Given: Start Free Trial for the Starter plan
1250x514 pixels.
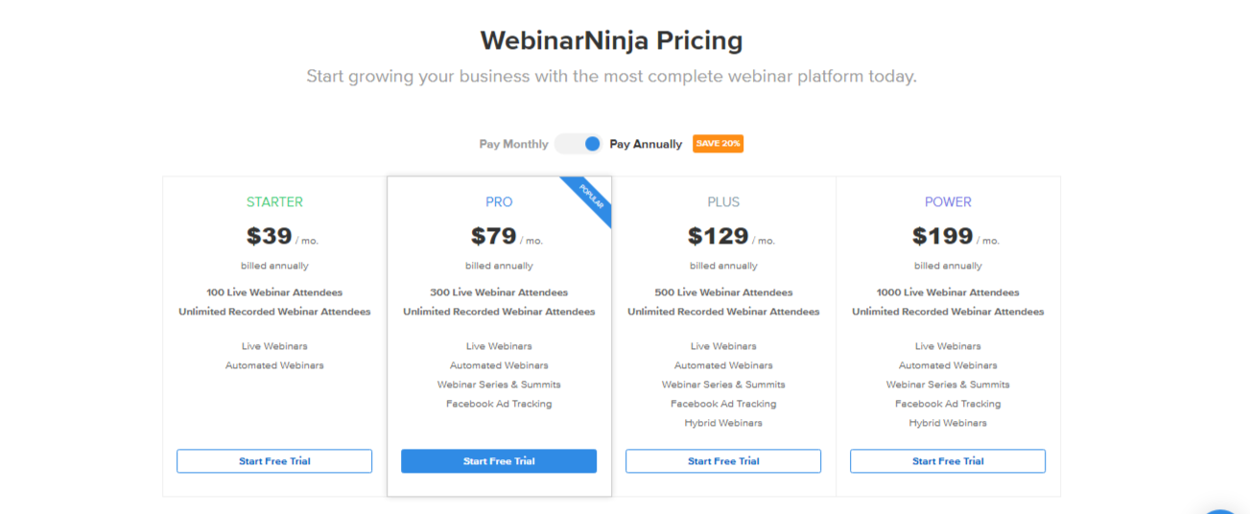Looking at the screenshot, I should point(274,461).
